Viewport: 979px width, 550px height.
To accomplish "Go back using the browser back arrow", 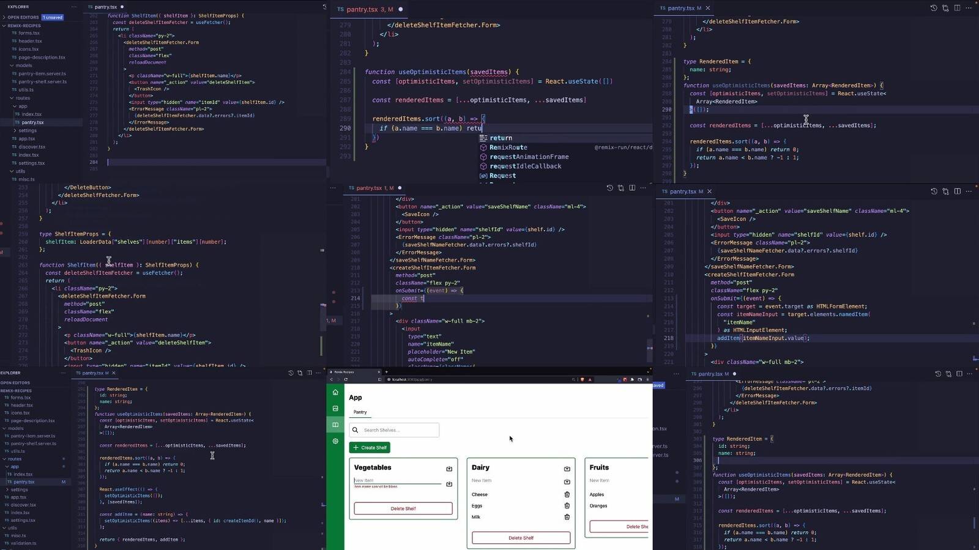I will click(332, 379).
